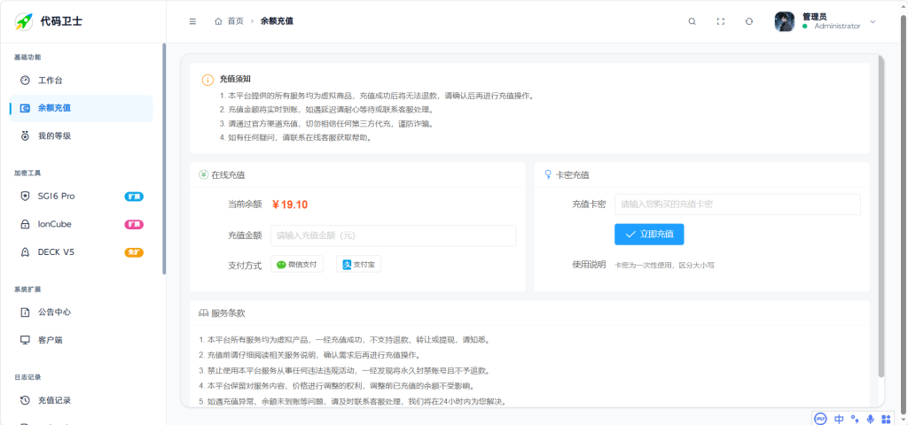908x425 pixels.
Task: Click the 立即充值 button
Action: 649,234
